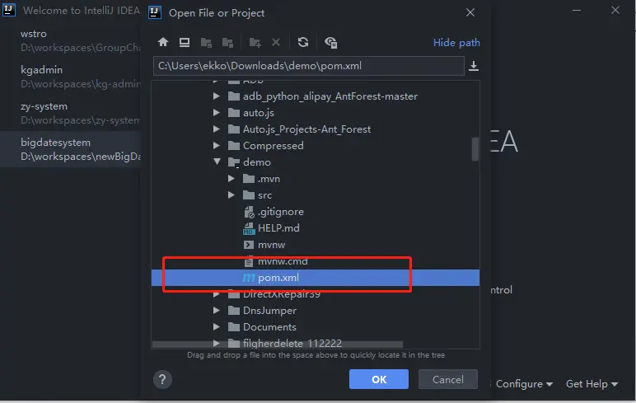Select the src folder
The image size is (636, 403).
point(265,195)
